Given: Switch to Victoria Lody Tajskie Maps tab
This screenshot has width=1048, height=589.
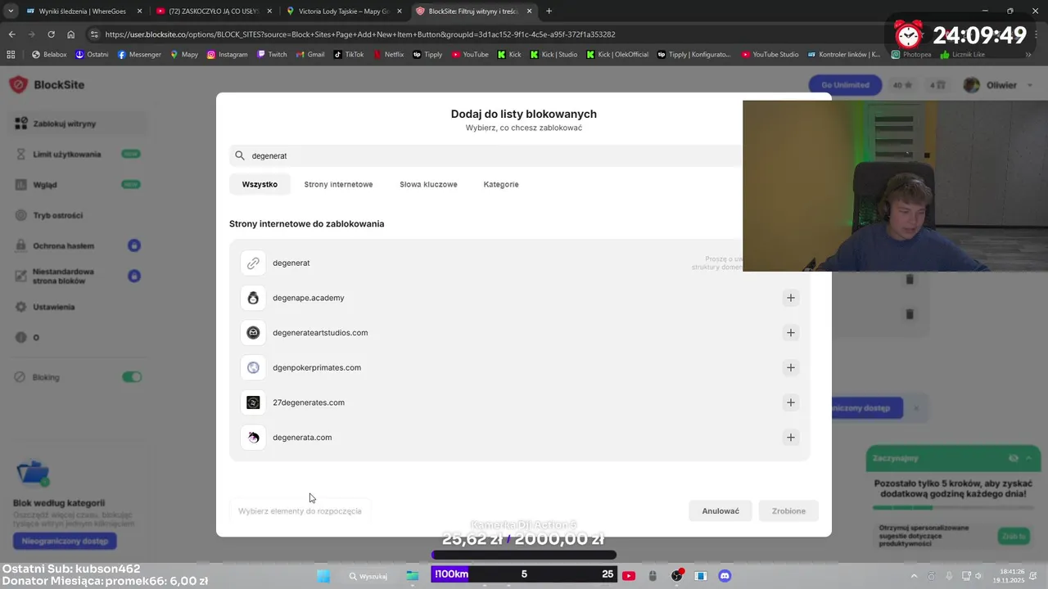Looking at the screenshot, I should [342, 11].
